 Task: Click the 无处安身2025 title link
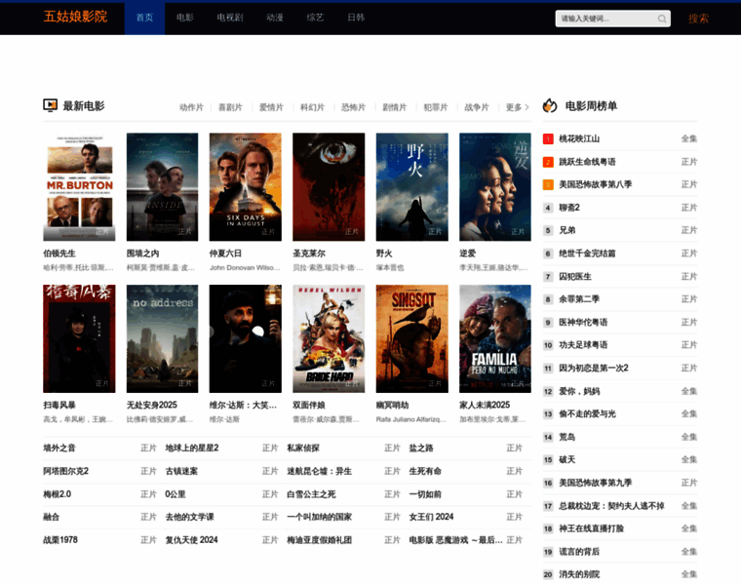[152, 405]
